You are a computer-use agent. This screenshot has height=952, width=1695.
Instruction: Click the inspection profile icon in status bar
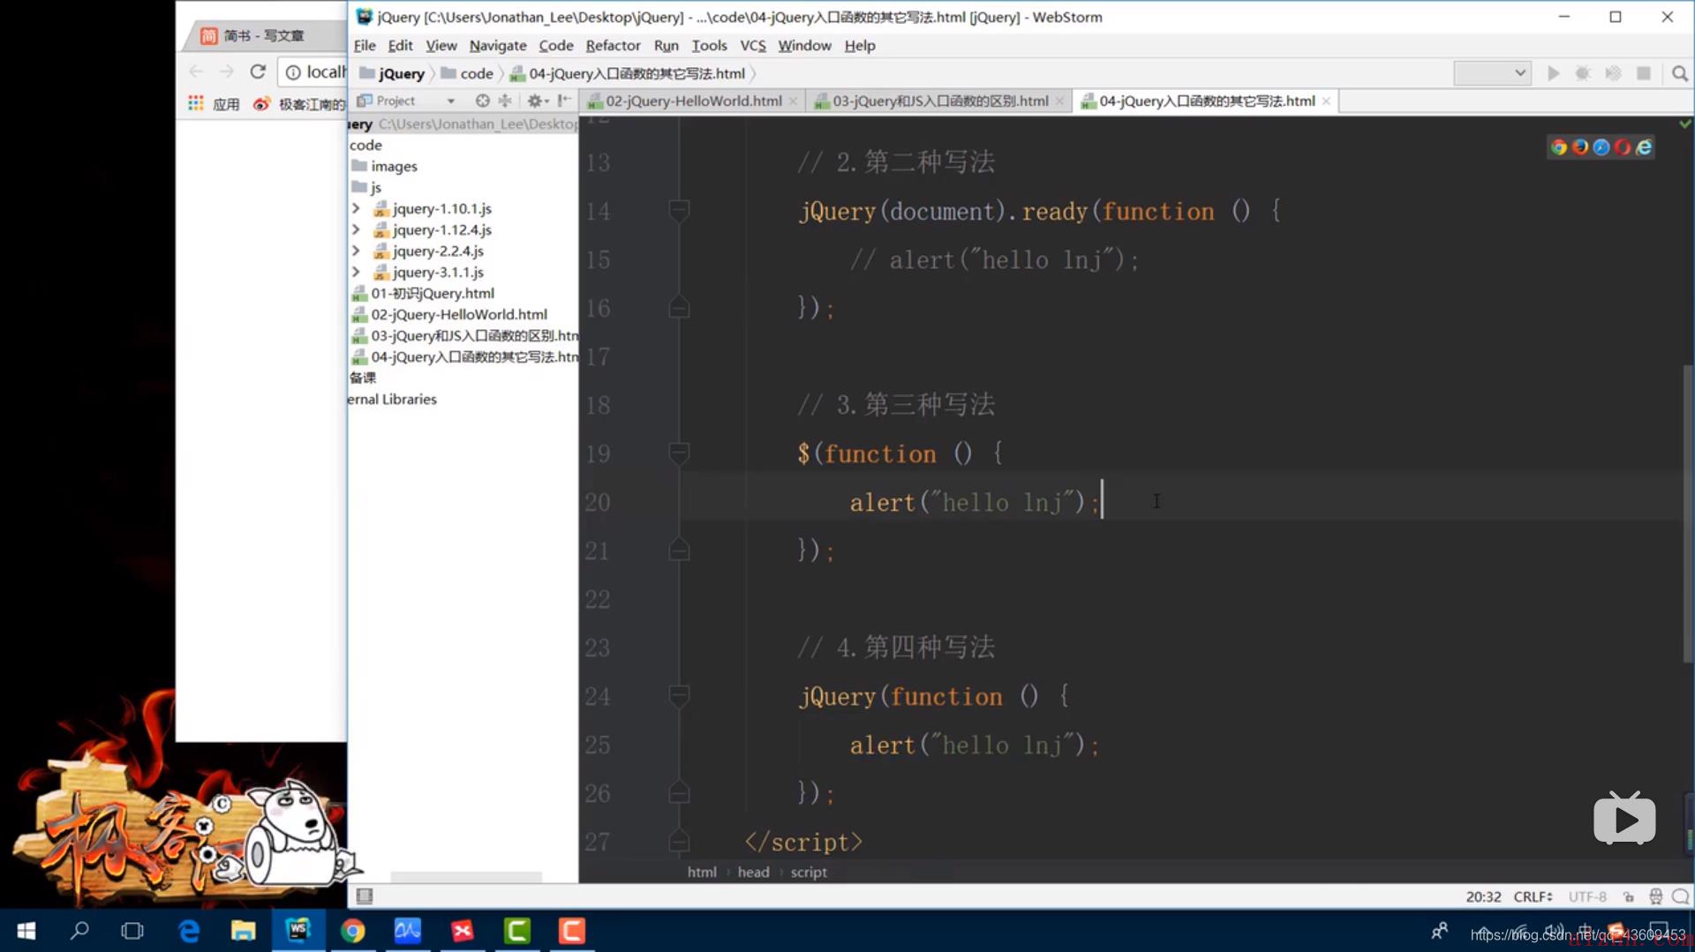click(x=1655, y=896)
